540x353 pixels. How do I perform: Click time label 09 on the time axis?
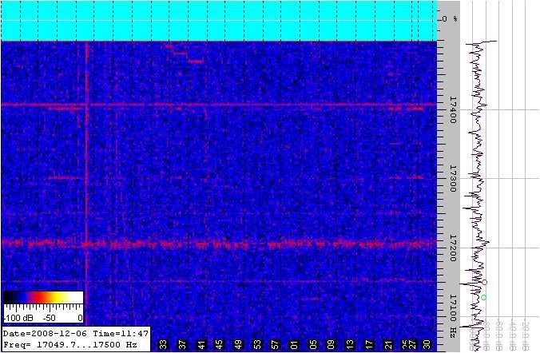332,344
